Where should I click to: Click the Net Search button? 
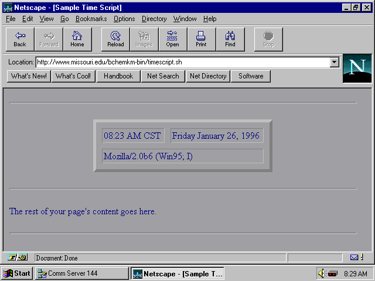(x=163, y=76)
